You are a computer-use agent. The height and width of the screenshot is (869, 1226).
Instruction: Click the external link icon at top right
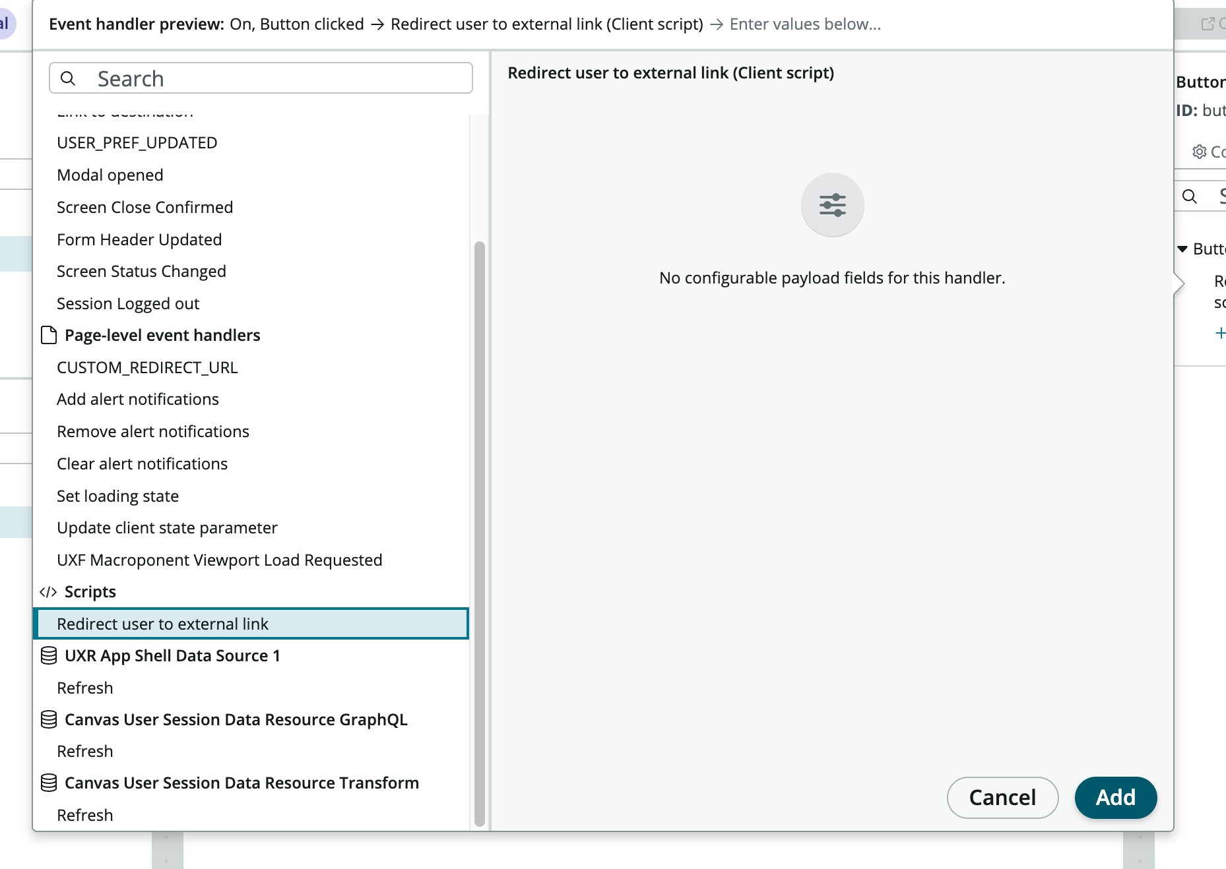(x=1207, y=24)
